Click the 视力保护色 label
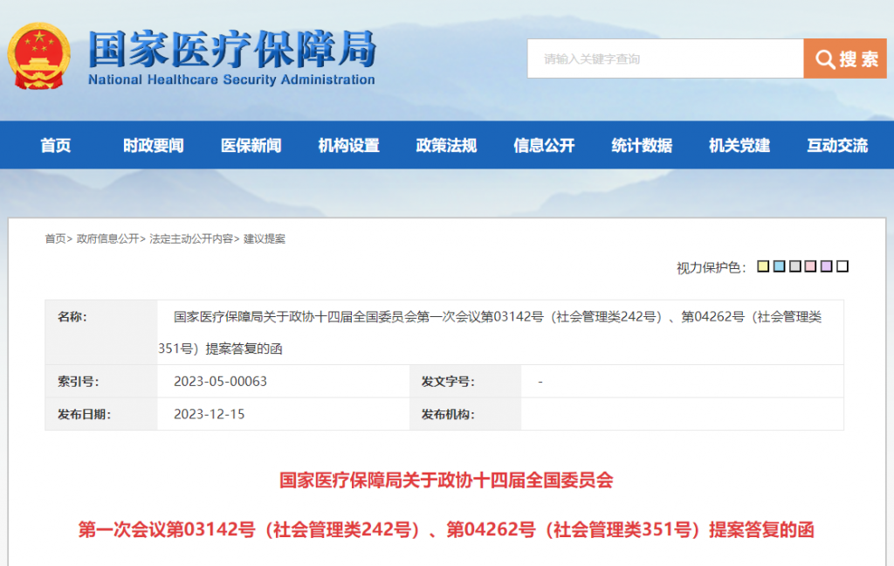The width and height of the screenshot is (894, 566). click(x=711, y=267)
